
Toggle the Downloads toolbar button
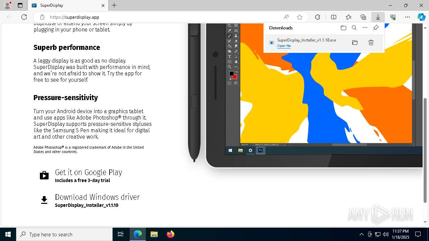(x=378, y=17)
